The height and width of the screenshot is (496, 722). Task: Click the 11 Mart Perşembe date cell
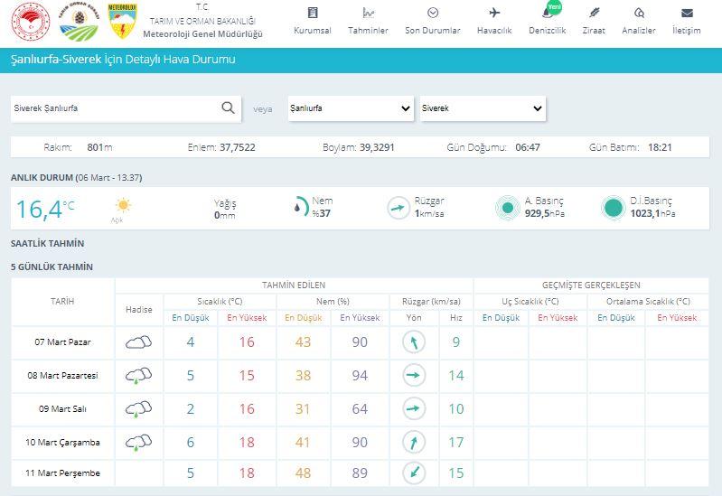(62, 473)
